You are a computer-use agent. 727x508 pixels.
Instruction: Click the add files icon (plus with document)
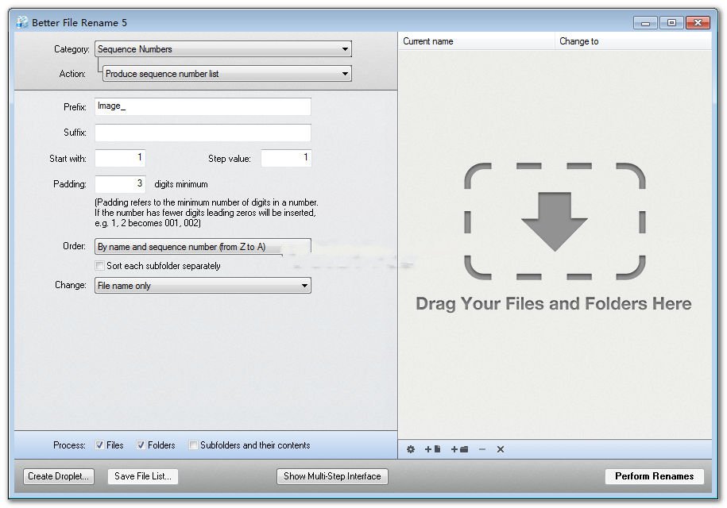(431, 449)
